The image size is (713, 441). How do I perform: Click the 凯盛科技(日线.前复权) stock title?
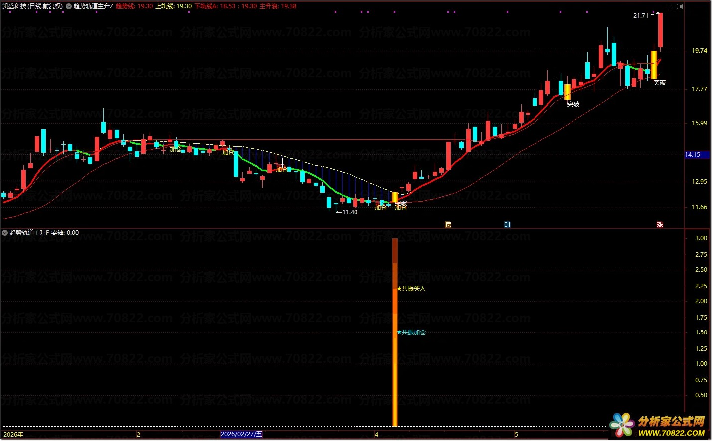pos(33,6)
